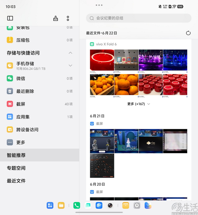Expand the 手机存储 chevron
Screen dimensions: 198x215
[70, 65]
